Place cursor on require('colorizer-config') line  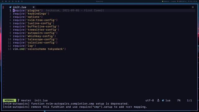tap(35, 43)
